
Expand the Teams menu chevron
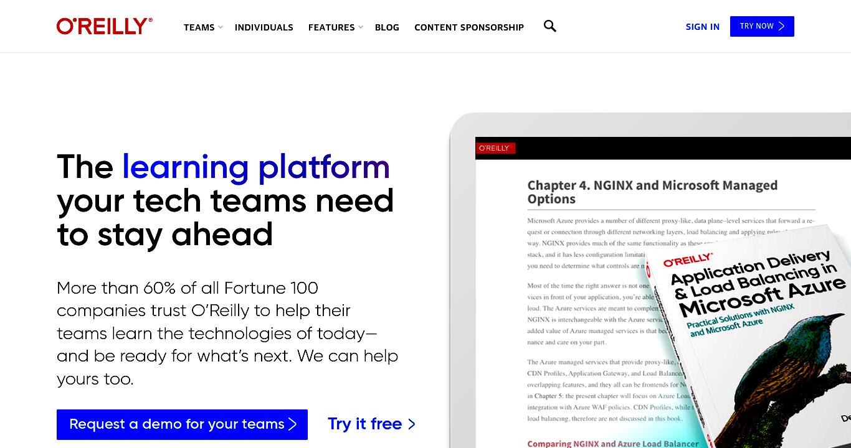point(220,27)
